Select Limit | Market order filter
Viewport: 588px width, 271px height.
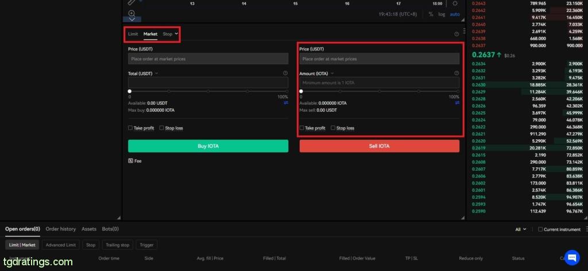22,245
